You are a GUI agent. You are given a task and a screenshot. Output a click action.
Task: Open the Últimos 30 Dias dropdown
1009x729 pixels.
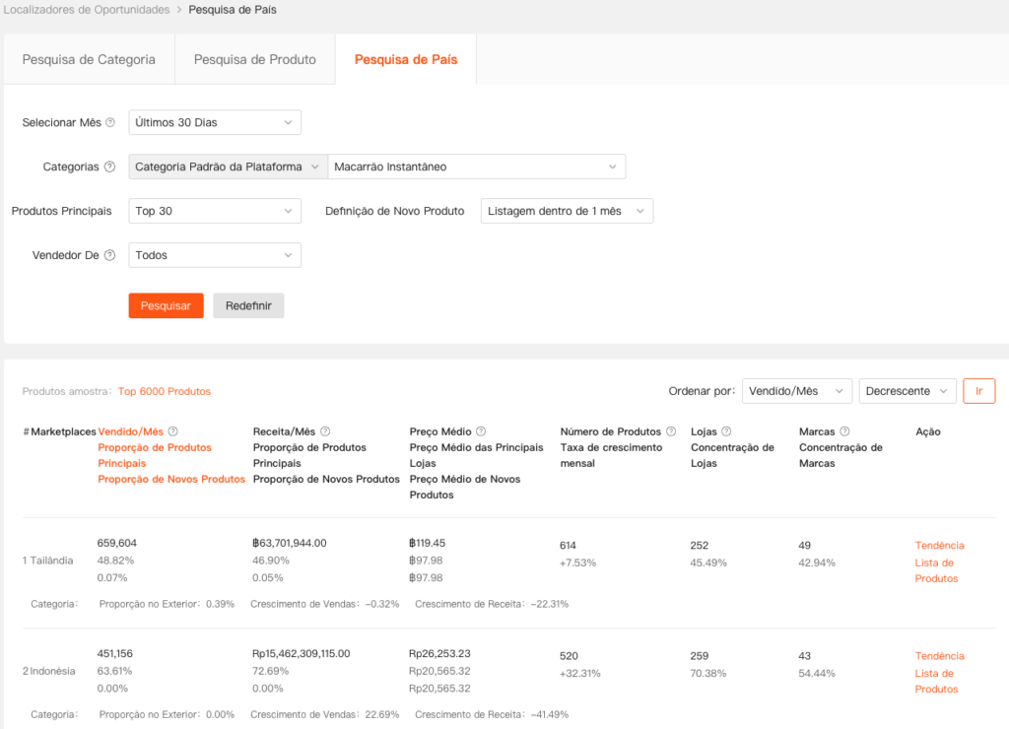click(x=215, y=123)
